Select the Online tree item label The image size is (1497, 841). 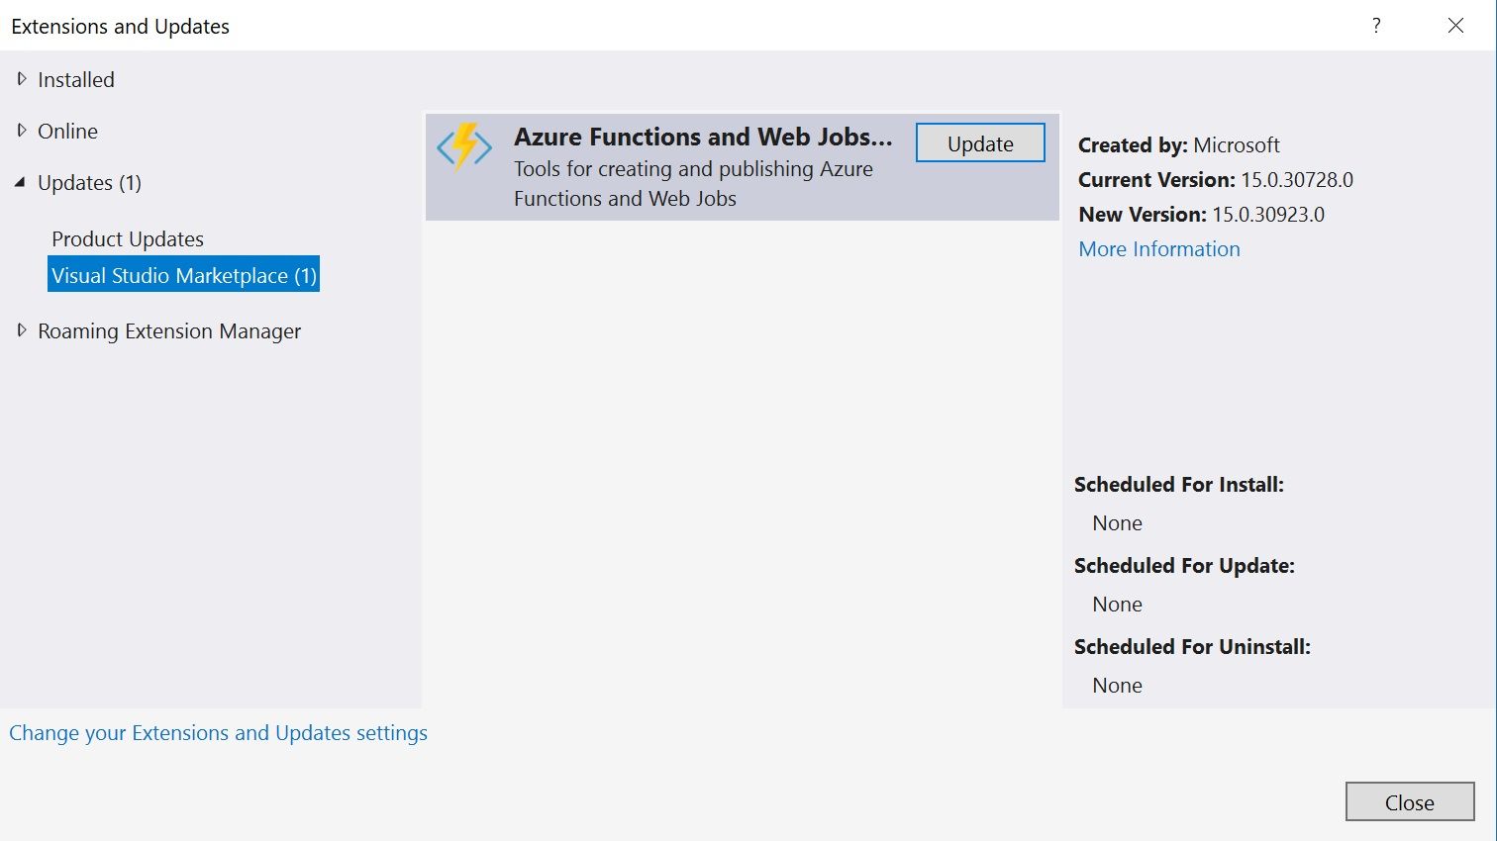(67, 132)
